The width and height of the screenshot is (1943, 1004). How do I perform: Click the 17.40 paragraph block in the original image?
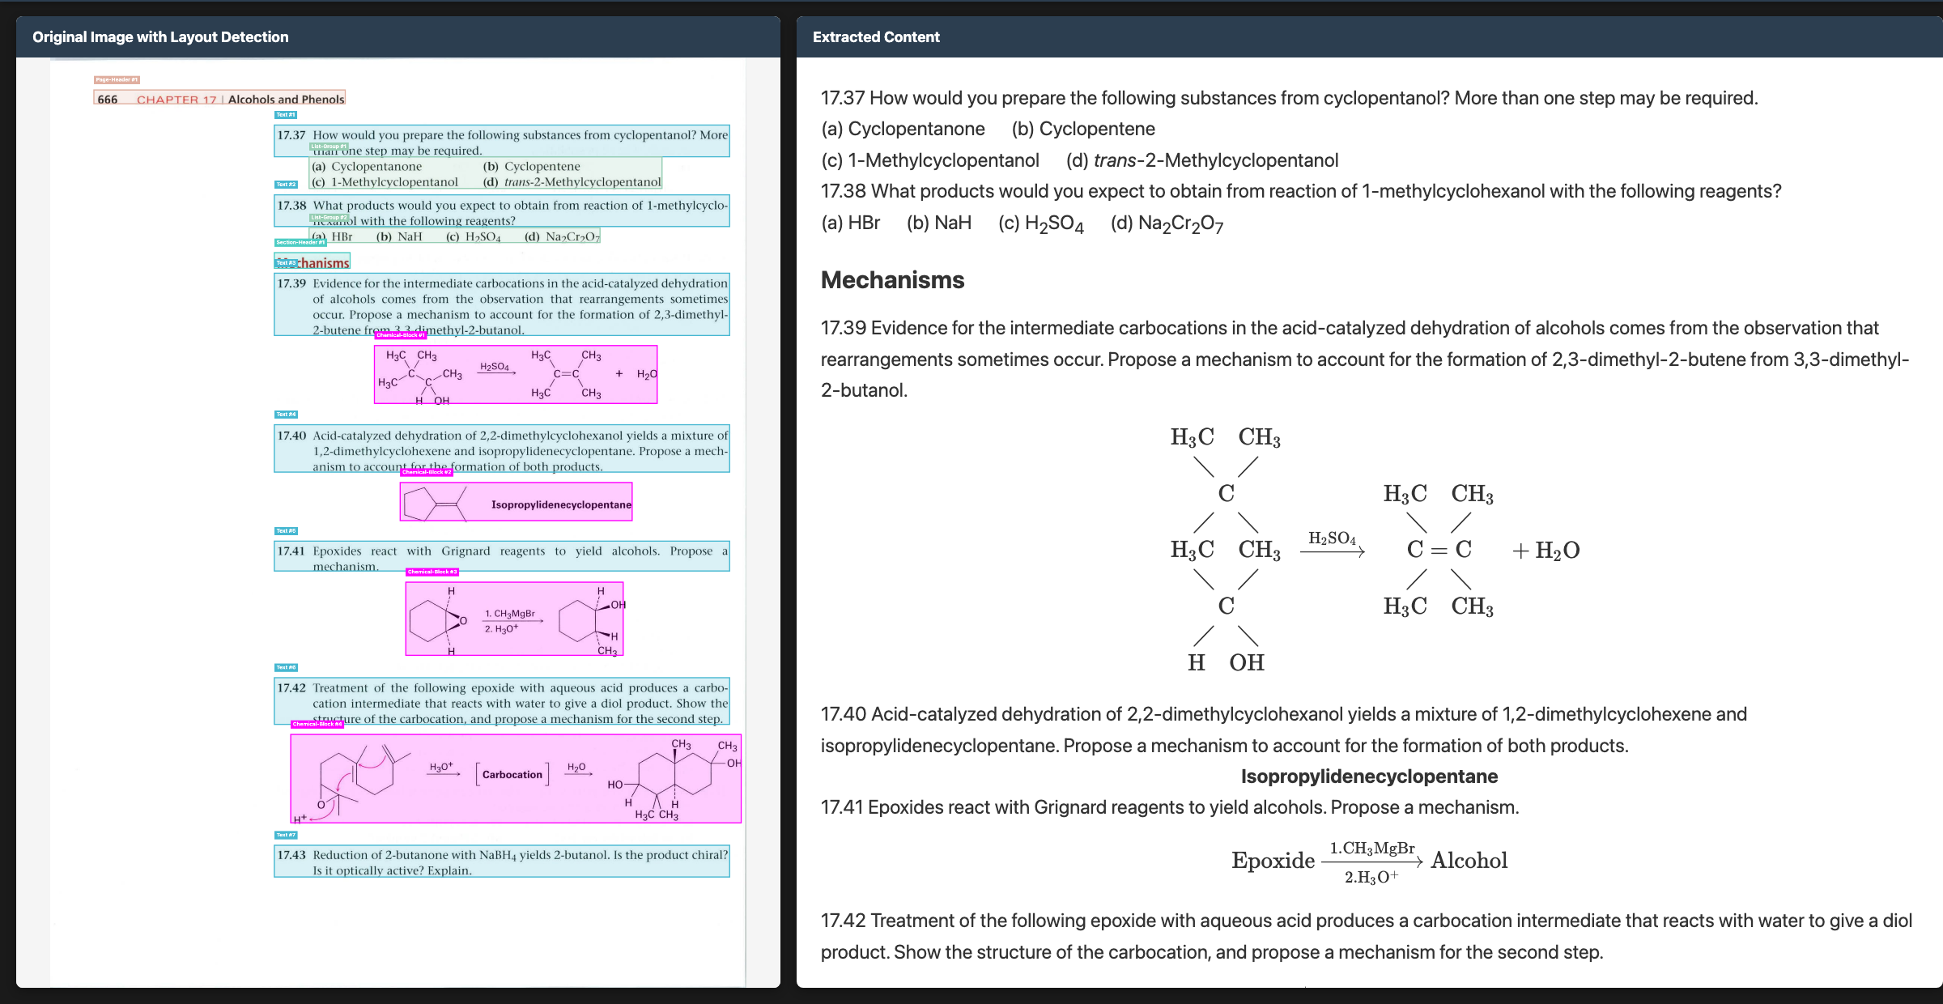click(x=502, y=449)
